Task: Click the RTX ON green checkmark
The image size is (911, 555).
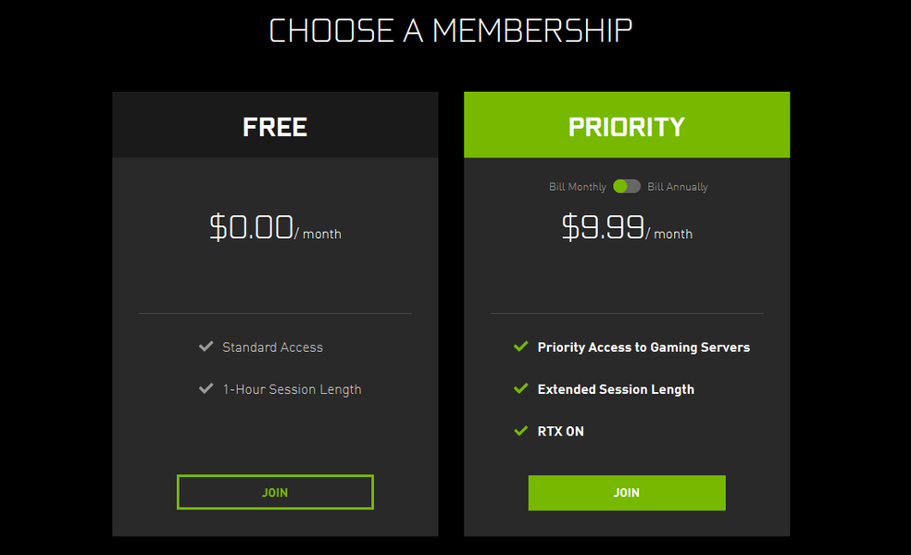Action: (520, 431)
